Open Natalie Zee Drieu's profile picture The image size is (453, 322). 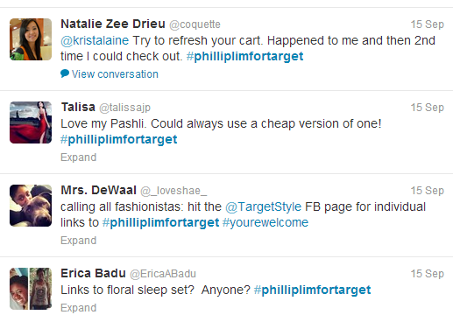click(x=31, y=39)
